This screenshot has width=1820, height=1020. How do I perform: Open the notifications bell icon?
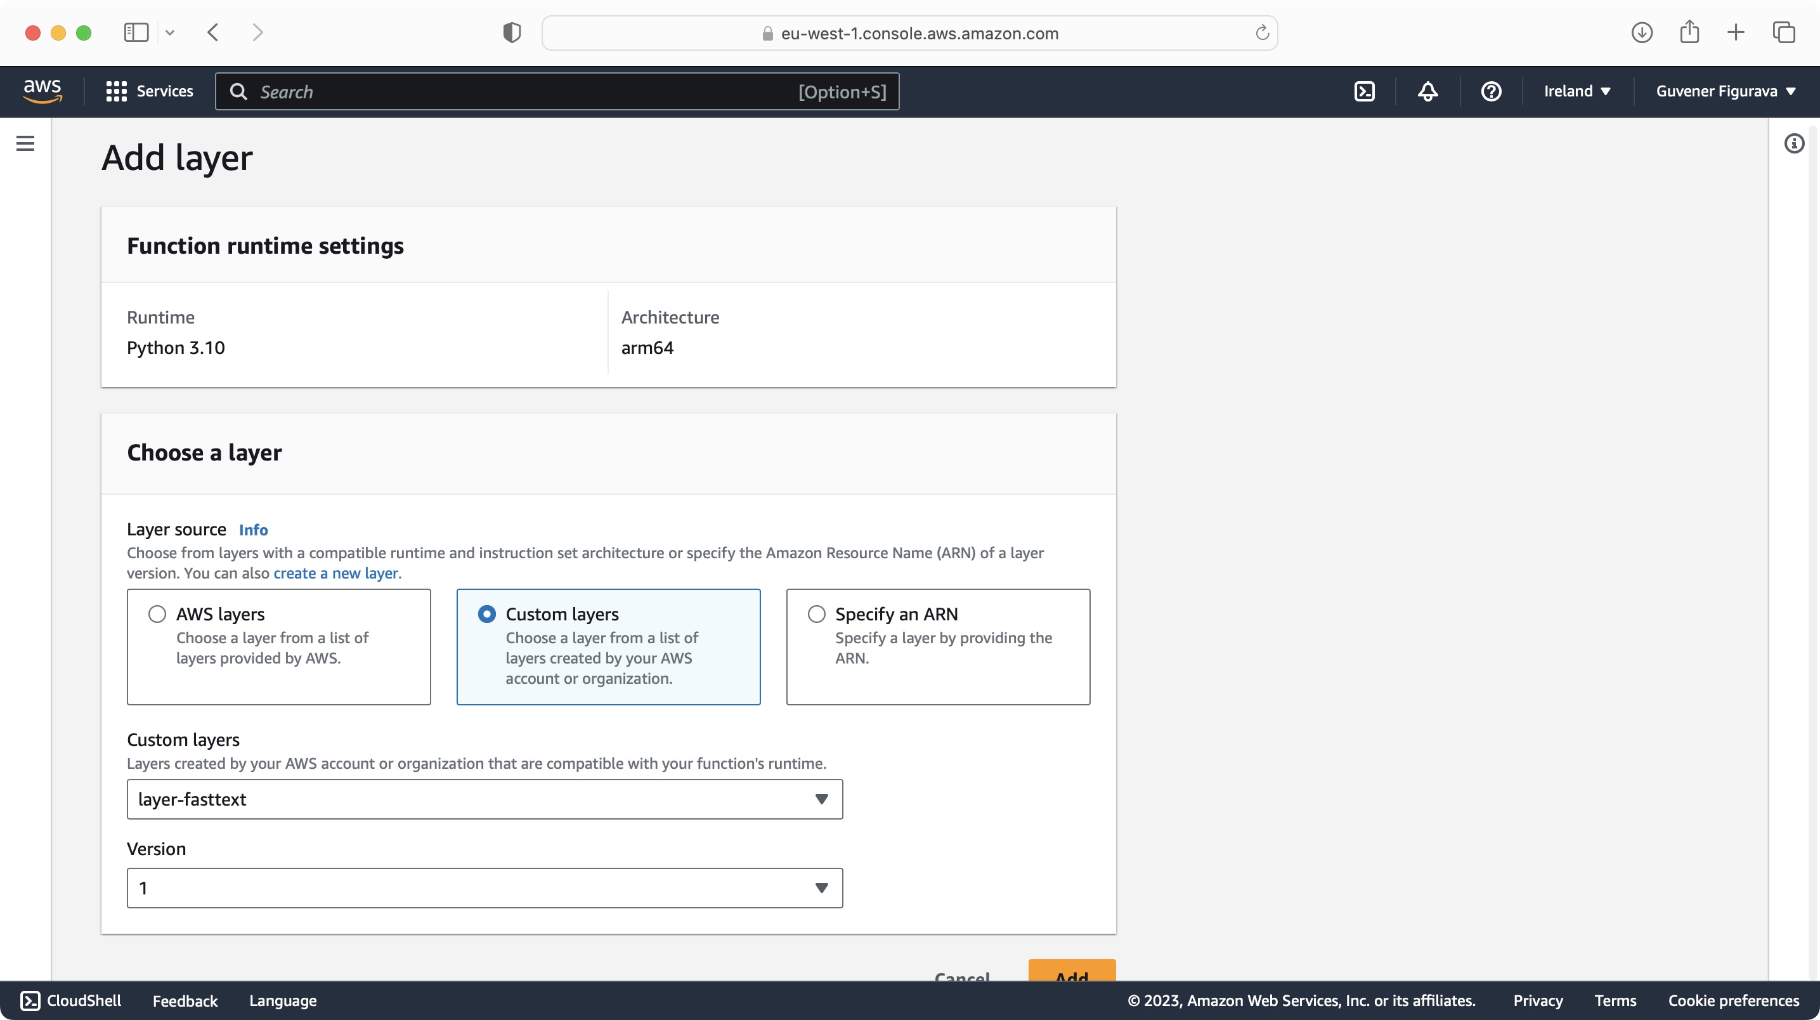pos(1428,91)
